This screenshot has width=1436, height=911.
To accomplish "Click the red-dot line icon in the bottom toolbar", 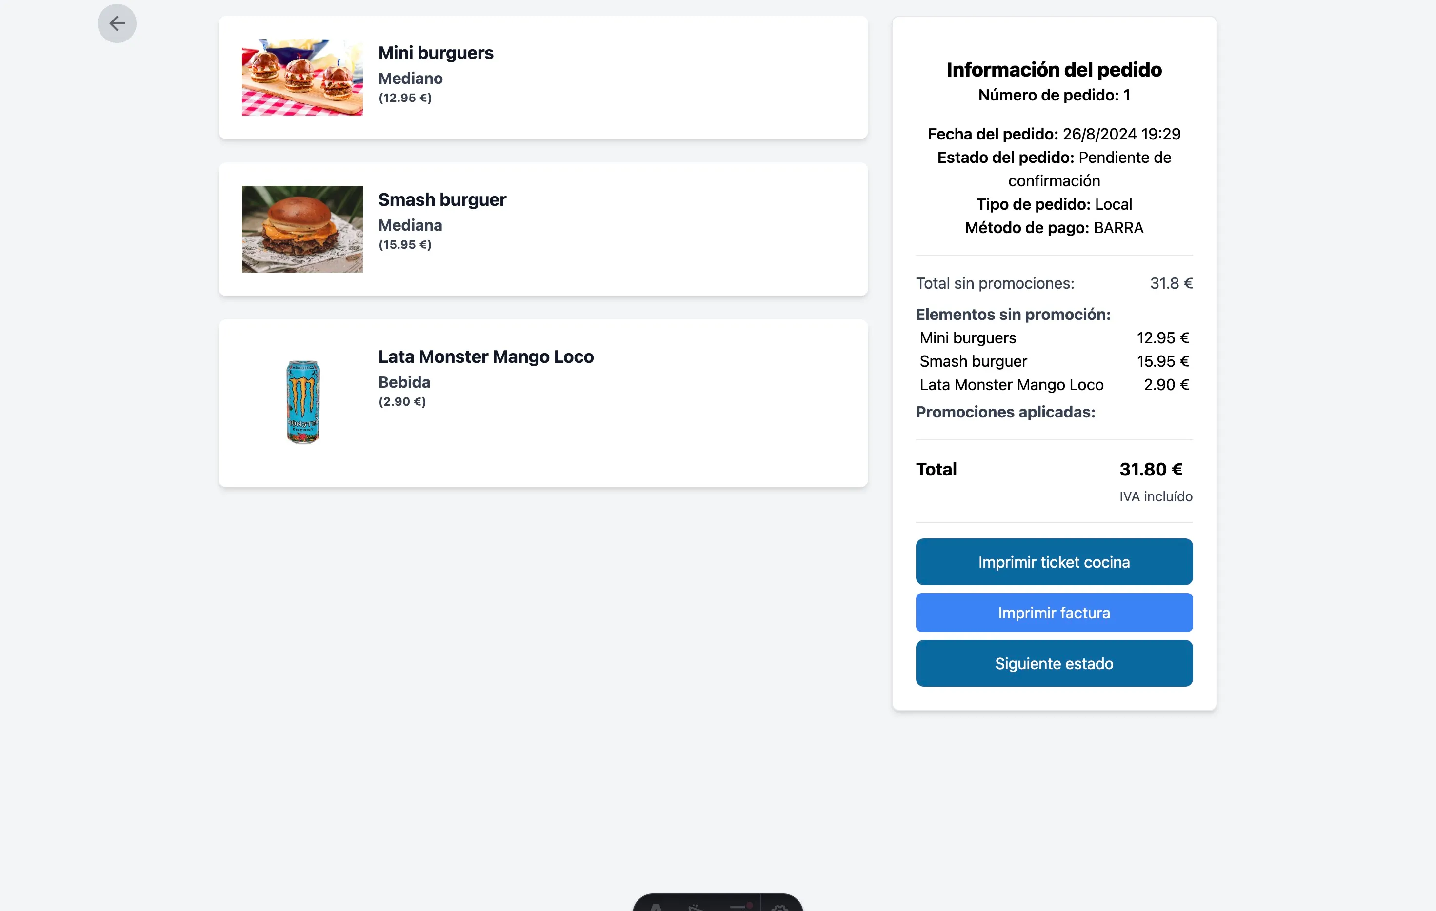I will tap(739, 907).
